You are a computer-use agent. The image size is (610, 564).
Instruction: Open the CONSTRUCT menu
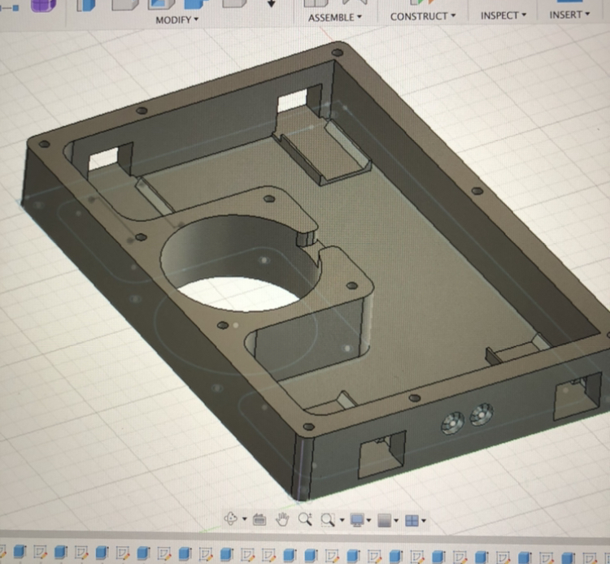point(423,16)
